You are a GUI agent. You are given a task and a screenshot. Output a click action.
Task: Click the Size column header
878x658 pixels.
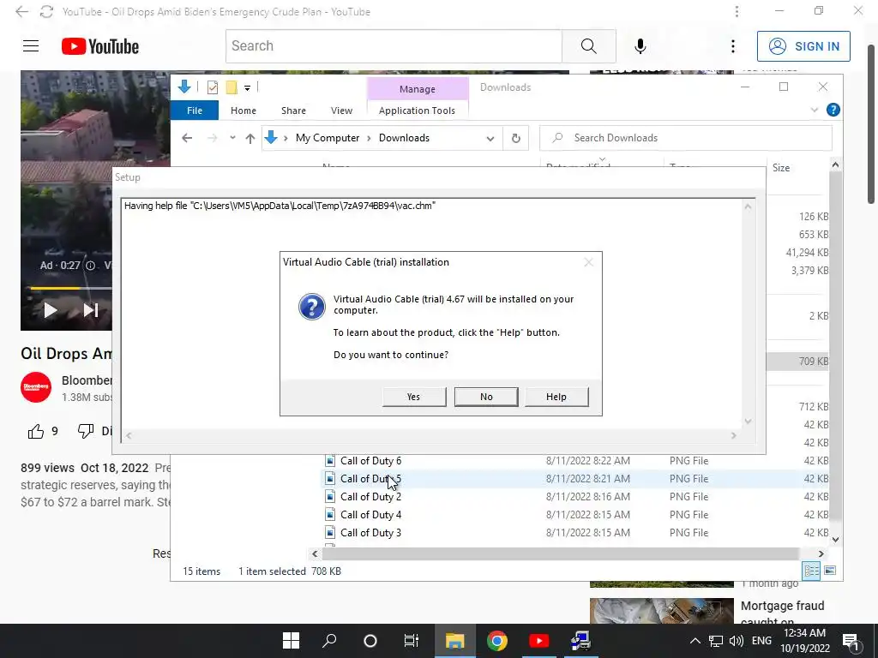tap(781, 168)
